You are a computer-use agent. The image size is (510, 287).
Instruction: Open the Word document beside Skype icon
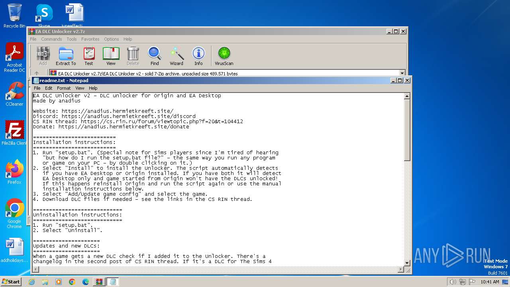[x=75, y=16]
